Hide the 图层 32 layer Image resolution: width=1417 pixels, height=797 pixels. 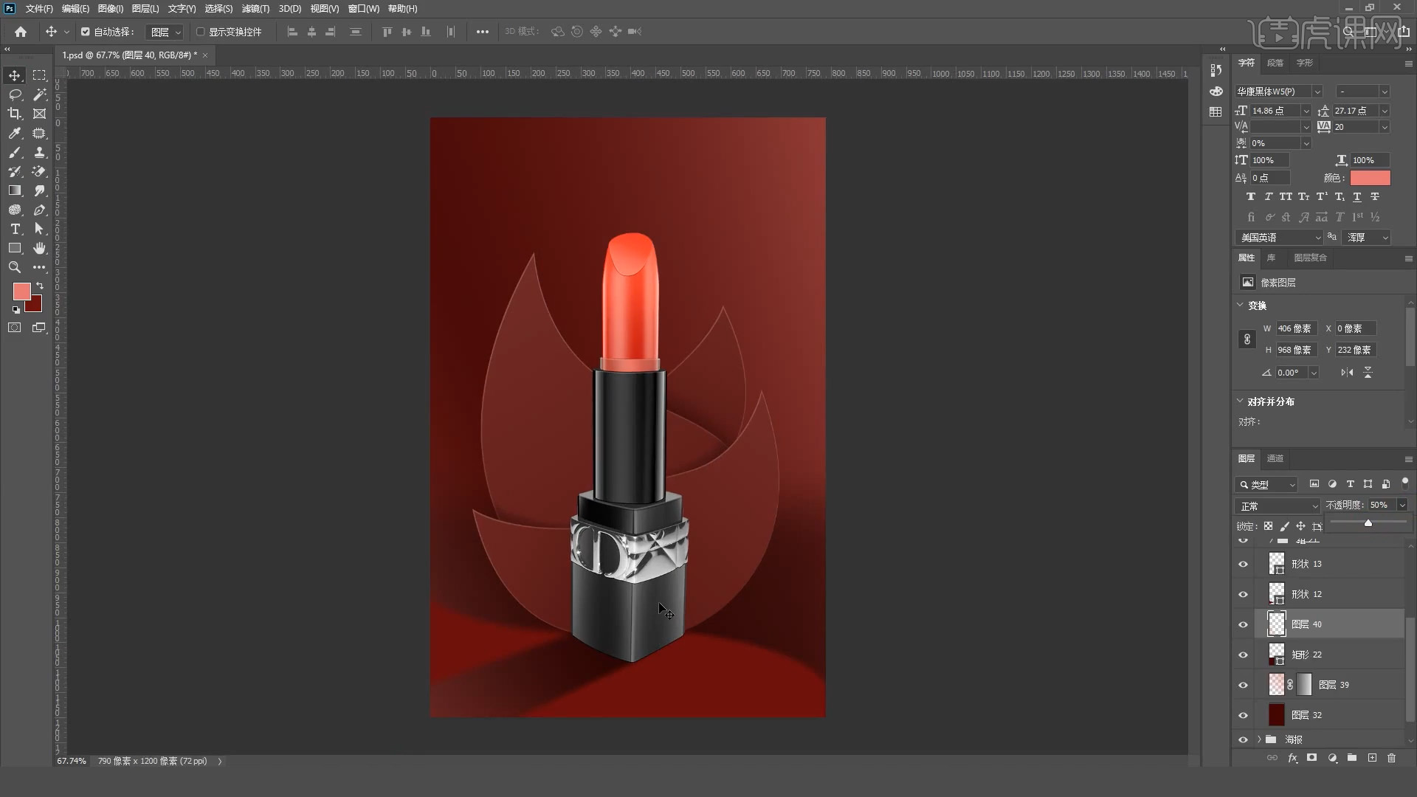[1244, 714]
